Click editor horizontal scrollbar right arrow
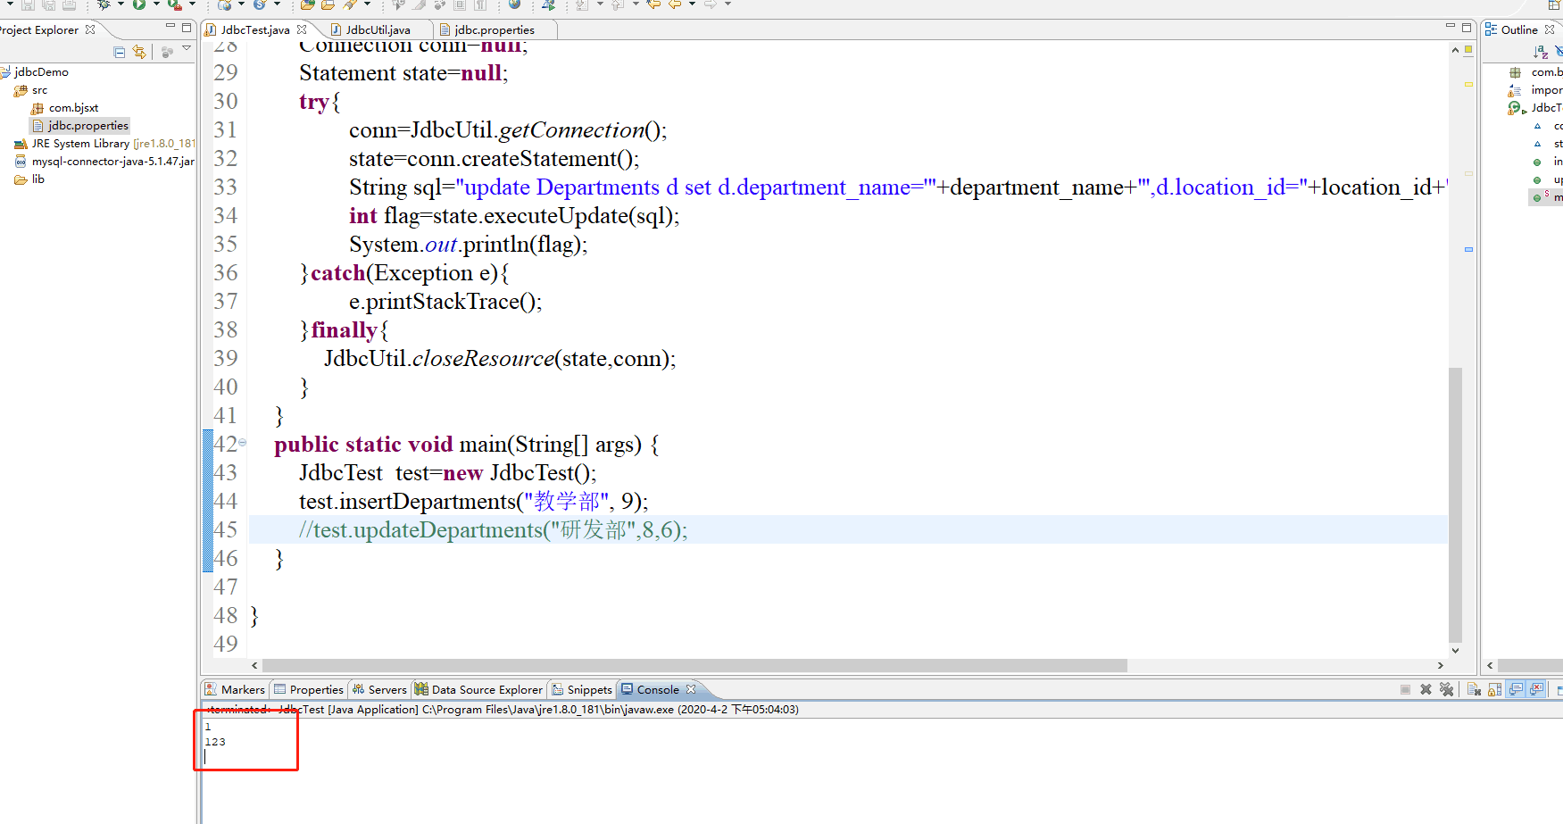 point(1440,665)
